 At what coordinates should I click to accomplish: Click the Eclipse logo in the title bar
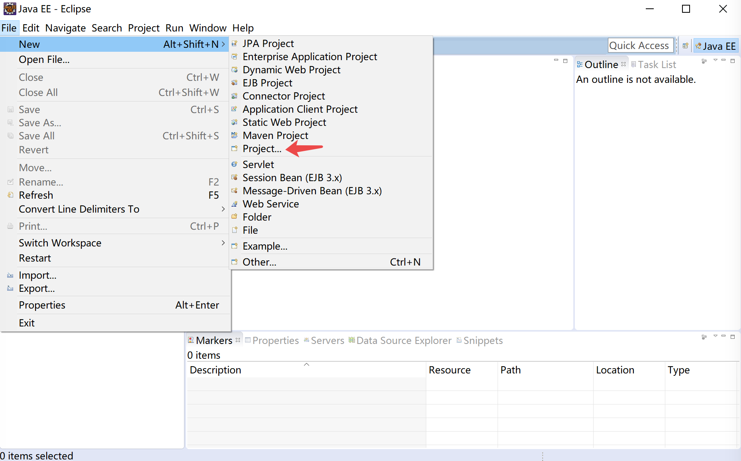pos(10,8)
